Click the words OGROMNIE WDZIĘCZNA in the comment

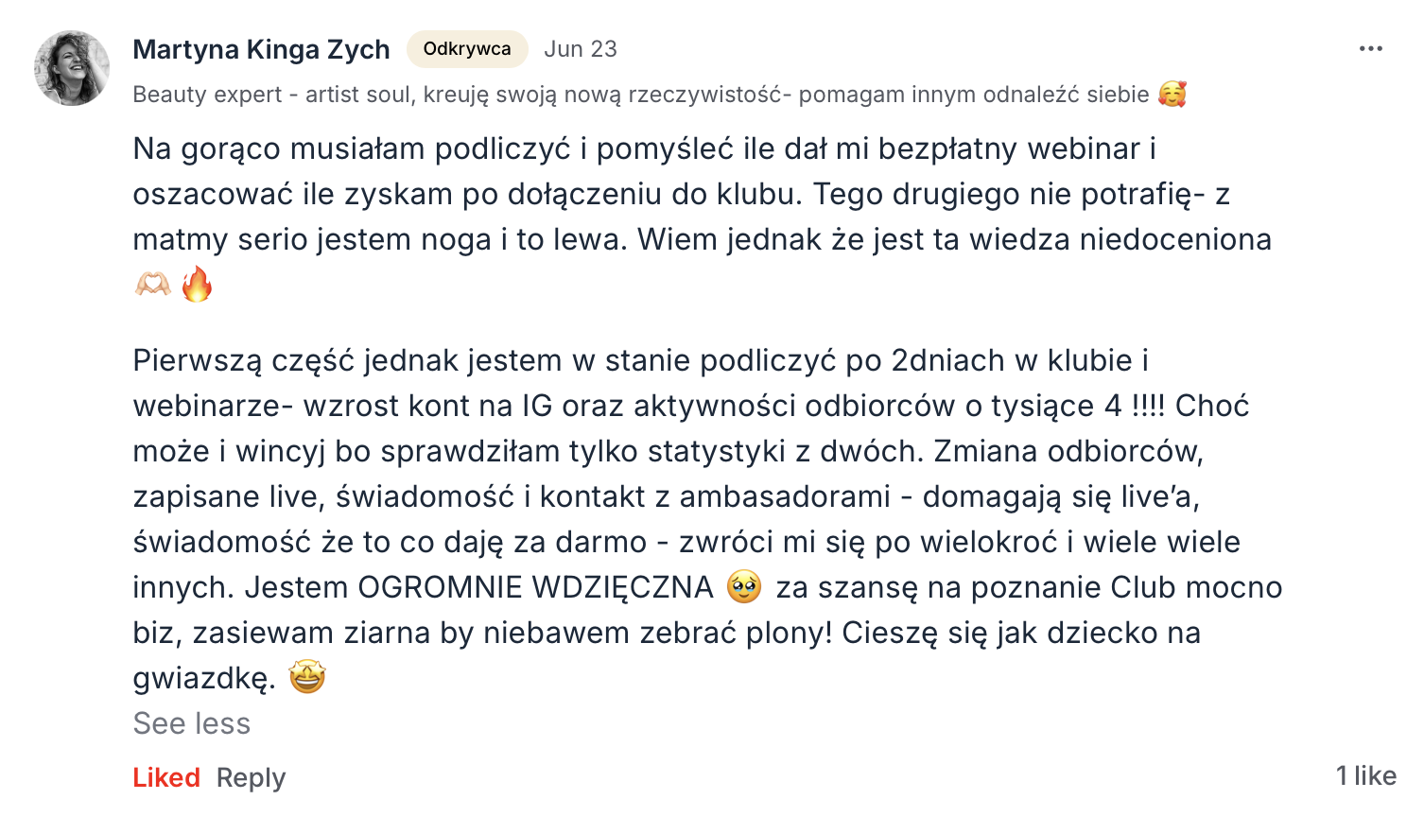535,587
